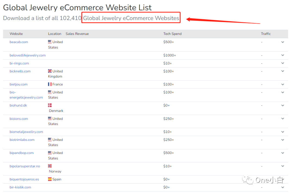Expand the beacab.com row details

point(283,42)
